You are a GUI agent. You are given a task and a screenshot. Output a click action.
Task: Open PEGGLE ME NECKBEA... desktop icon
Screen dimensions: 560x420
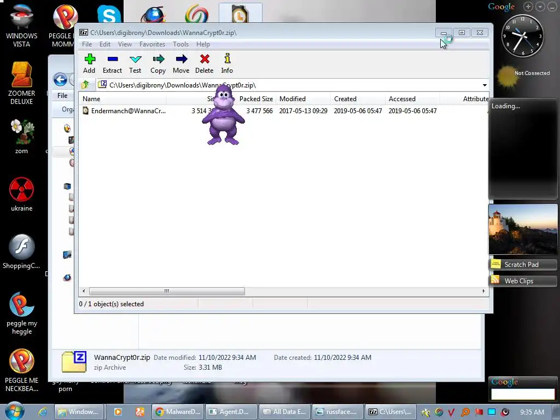[21, 371]
